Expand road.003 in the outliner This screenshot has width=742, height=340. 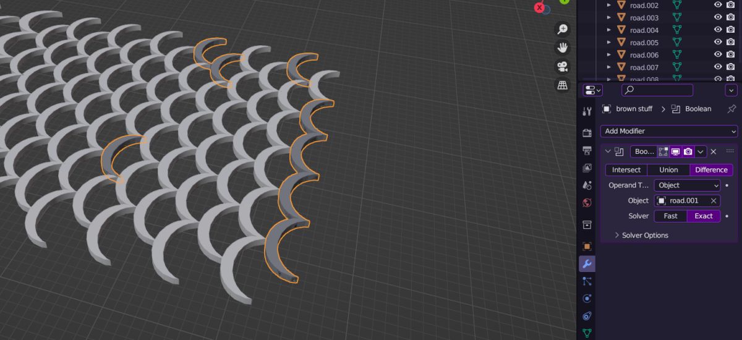pyautogui.click(x=608, y=17)
